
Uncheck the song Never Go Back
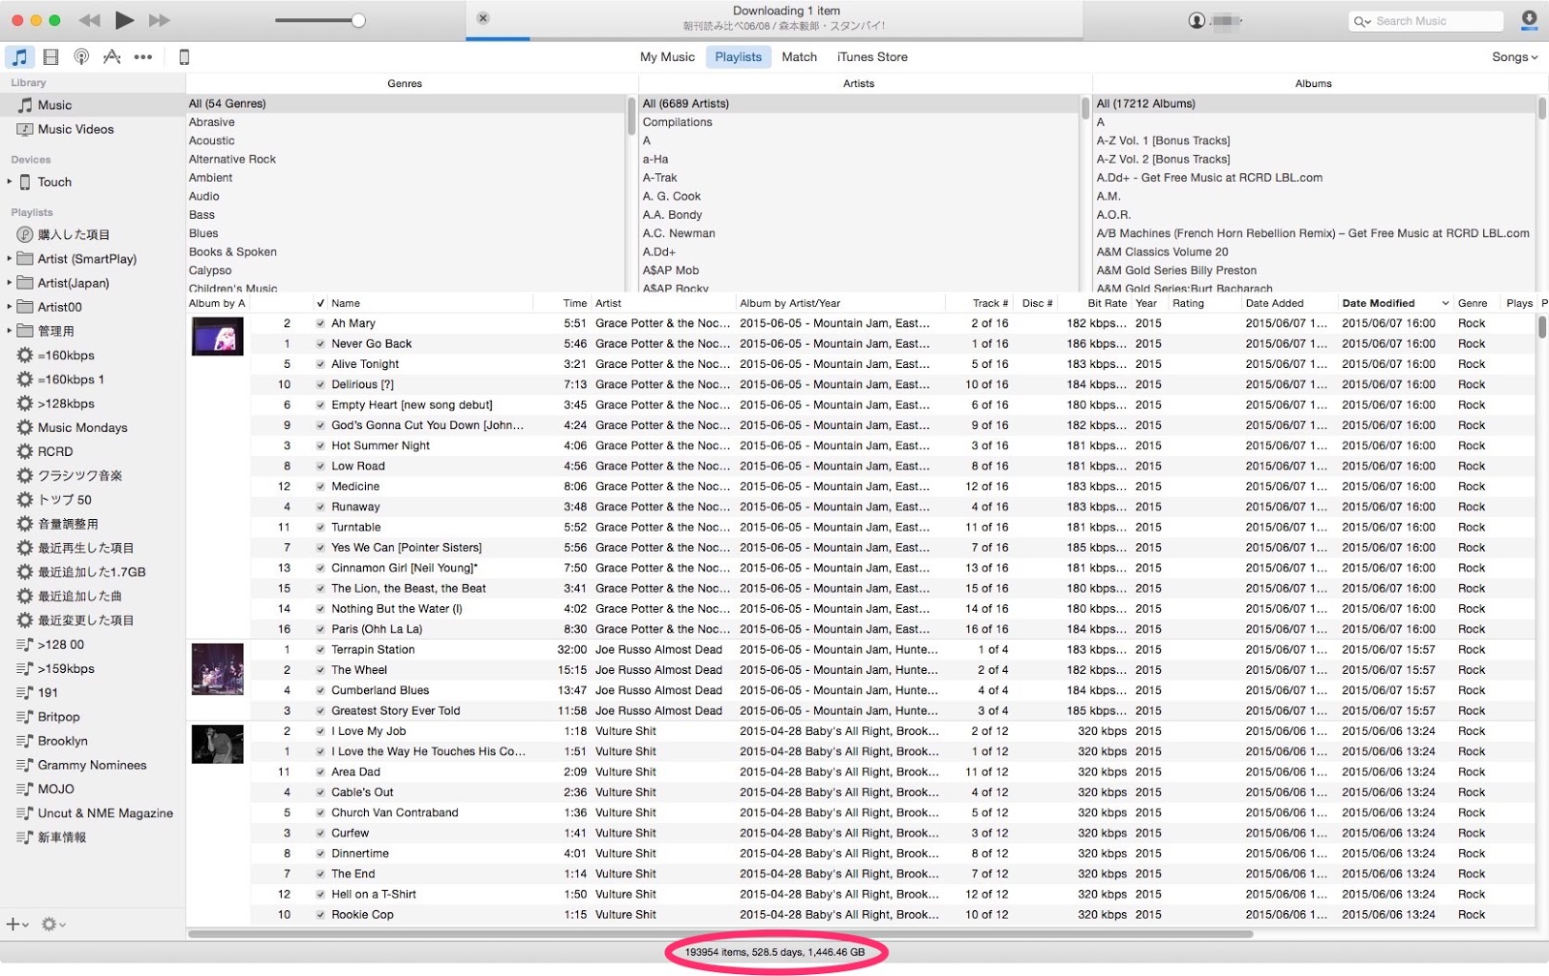pyautogui.click(x=320, y=344)
